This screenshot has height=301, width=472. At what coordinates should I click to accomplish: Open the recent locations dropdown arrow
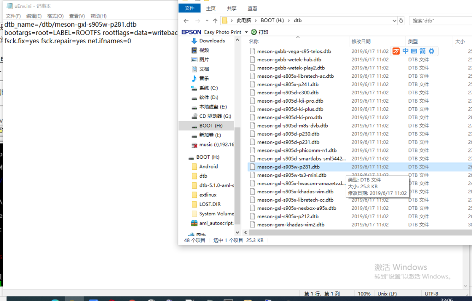pos(206,21)
